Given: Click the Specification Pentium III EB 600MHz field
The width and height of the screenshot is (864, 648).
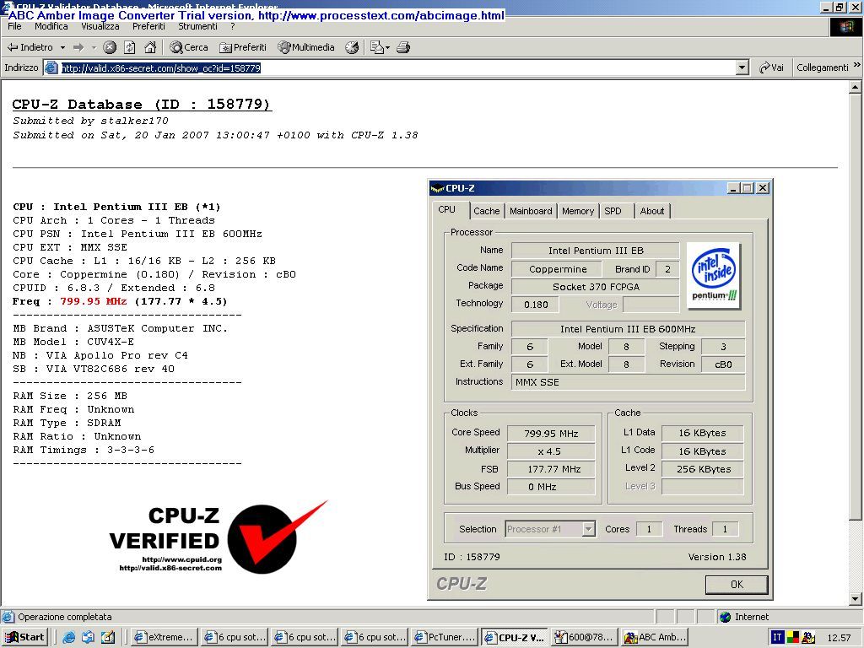Looking at the screenshot, I should point(628,329).
